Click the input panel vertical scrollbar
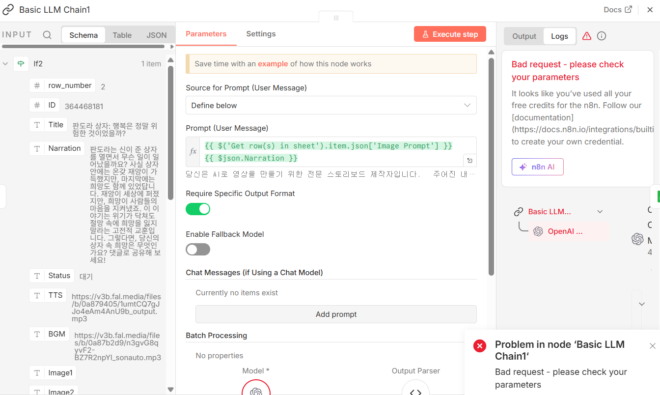This screenshot has width=660, height=395. (171, 133)
